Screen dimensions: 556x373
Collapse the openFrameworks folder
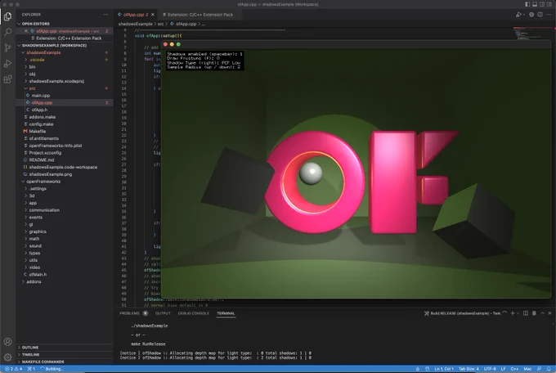(x=43, y=182)
